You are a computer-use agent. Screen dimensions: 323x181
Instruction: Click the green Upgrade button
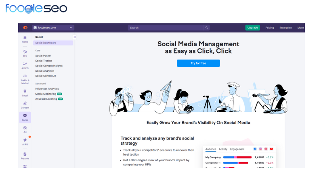(253, 28)
